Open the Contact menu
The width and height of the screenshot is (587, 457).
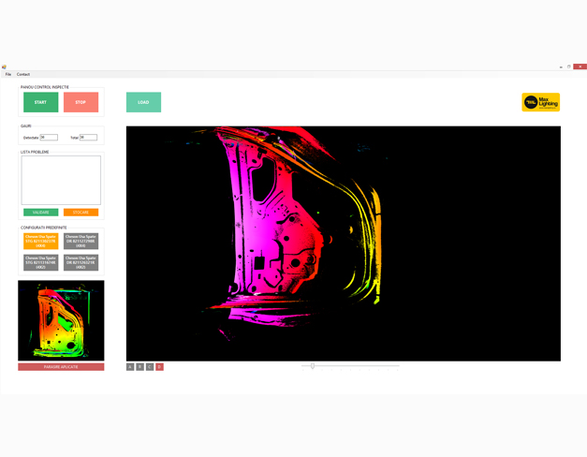[23, 74]
